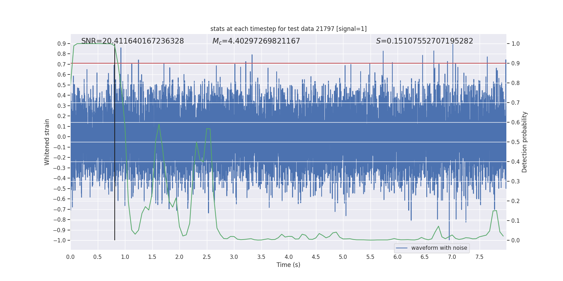563x281 pixels.
Task: Click the 0.9 tick on left axis
Action: (62, 44)
